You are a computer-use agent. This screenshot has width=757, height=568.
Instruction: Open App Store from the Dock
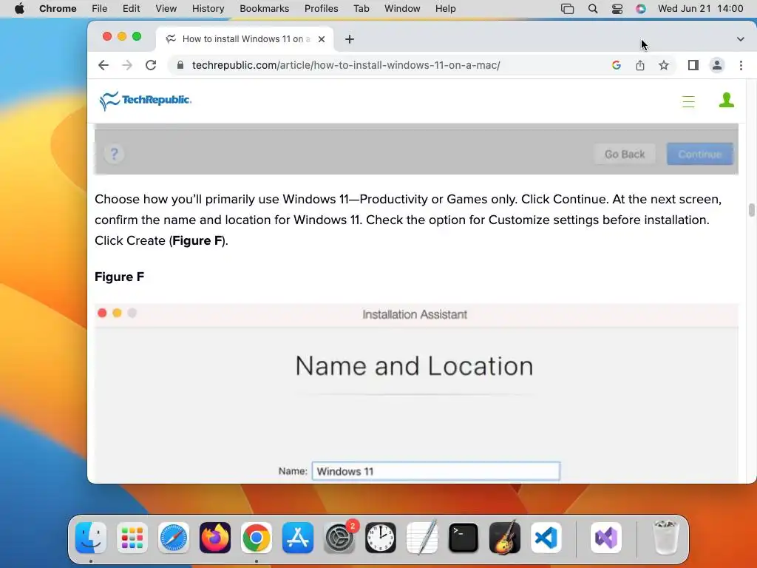(x=298, y=538)
